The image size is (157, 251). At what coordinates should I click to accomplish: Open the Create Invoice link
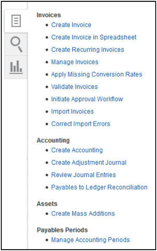click(x=71, y=25)
